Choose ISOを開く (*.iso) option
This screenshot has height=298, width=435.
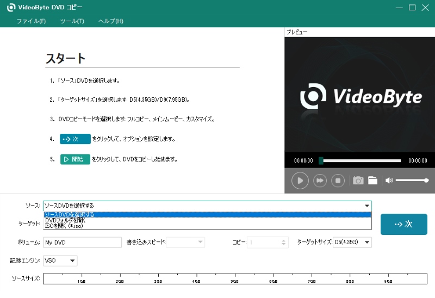tap(207, 226)
